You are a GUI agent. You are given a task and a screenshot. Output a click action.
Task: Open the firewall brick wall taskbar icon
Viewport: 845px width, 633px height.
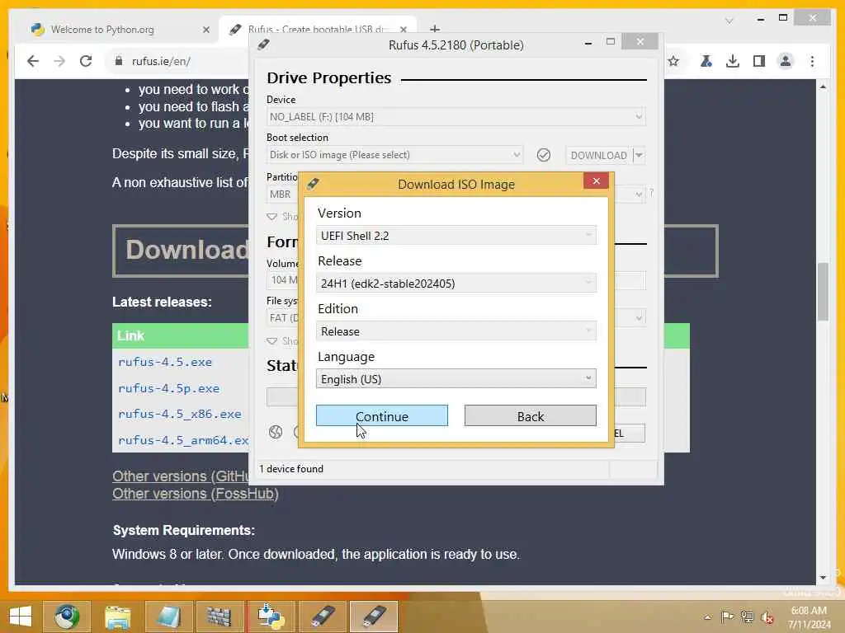[220, 617]
